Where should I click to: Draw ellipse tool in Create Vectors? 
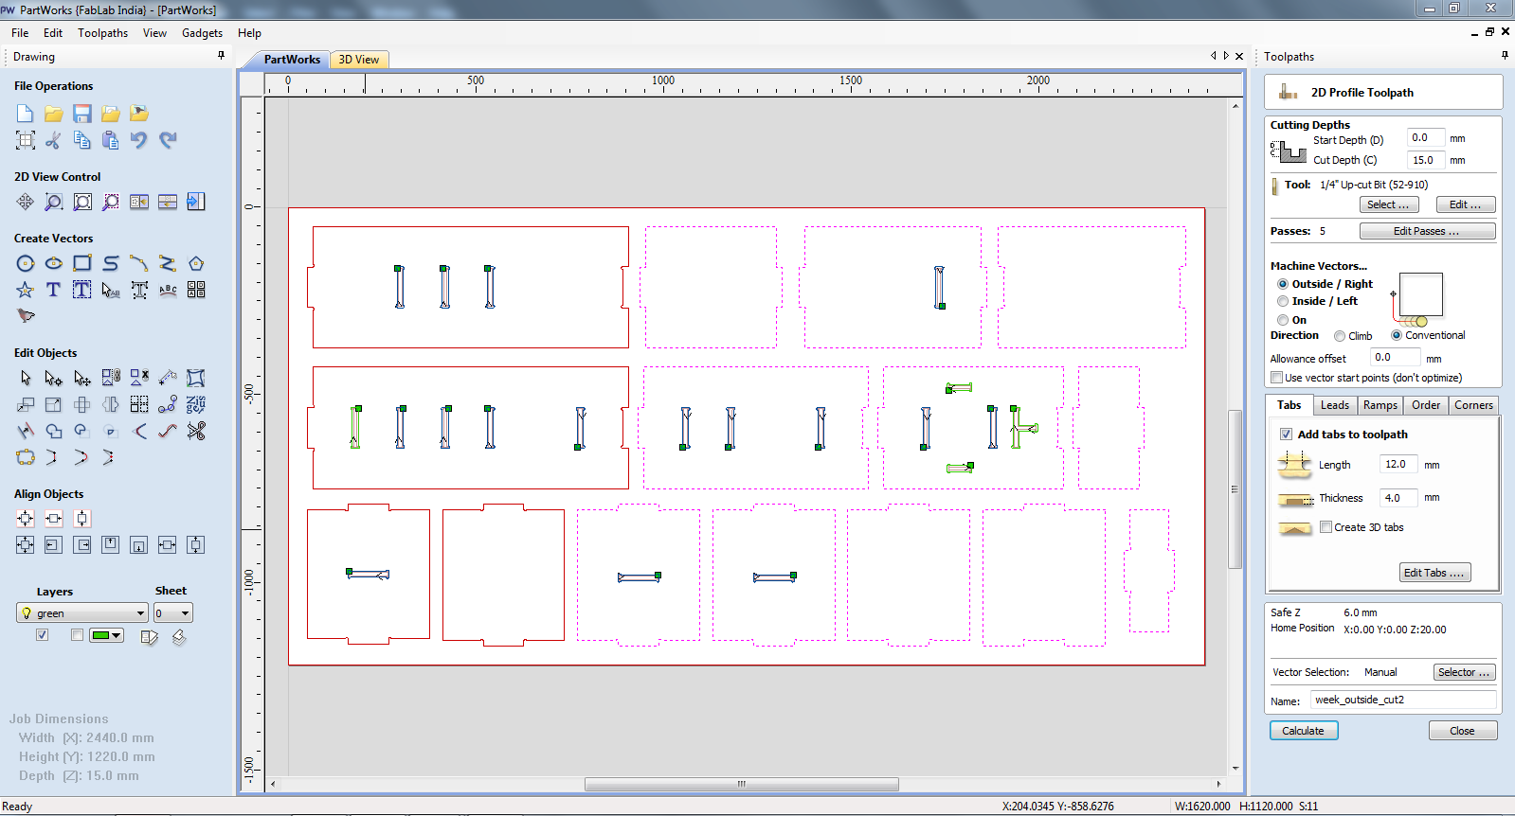coord(54,263)
